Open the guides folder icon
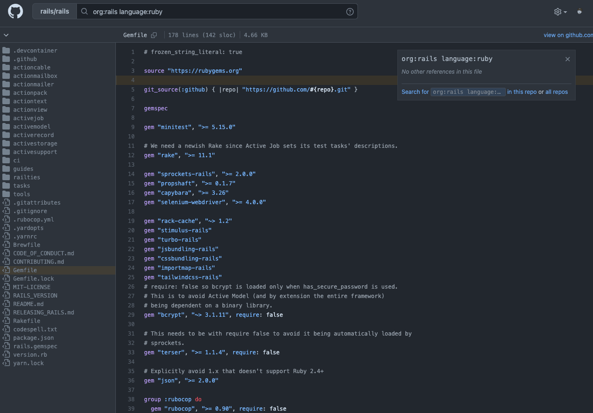The image size is (593, 413). tap(6, 169)
